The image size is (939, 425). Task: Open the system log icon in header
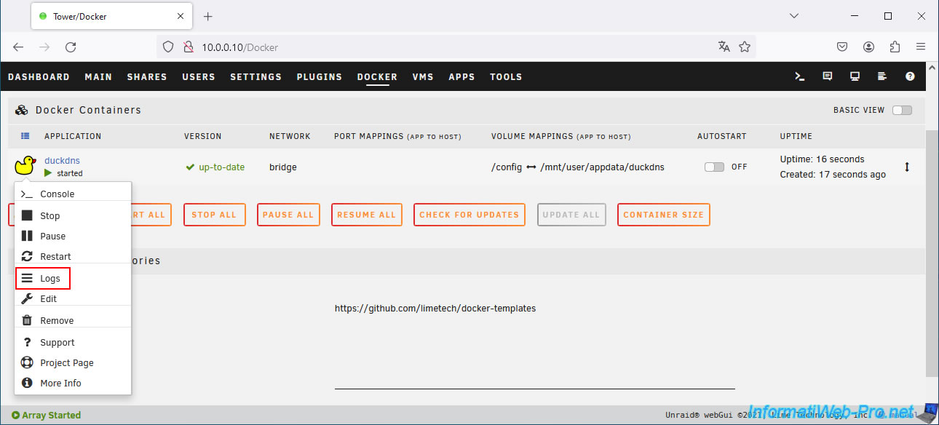coord(882,76)
